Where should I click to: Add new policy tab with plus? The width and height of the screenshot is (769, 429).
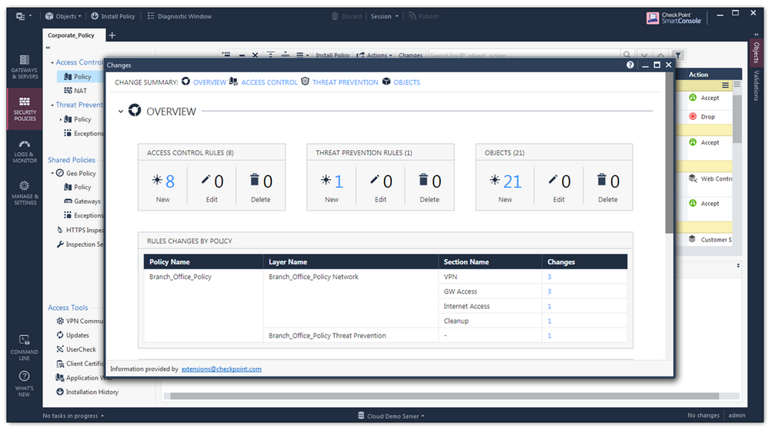[112, 35]
